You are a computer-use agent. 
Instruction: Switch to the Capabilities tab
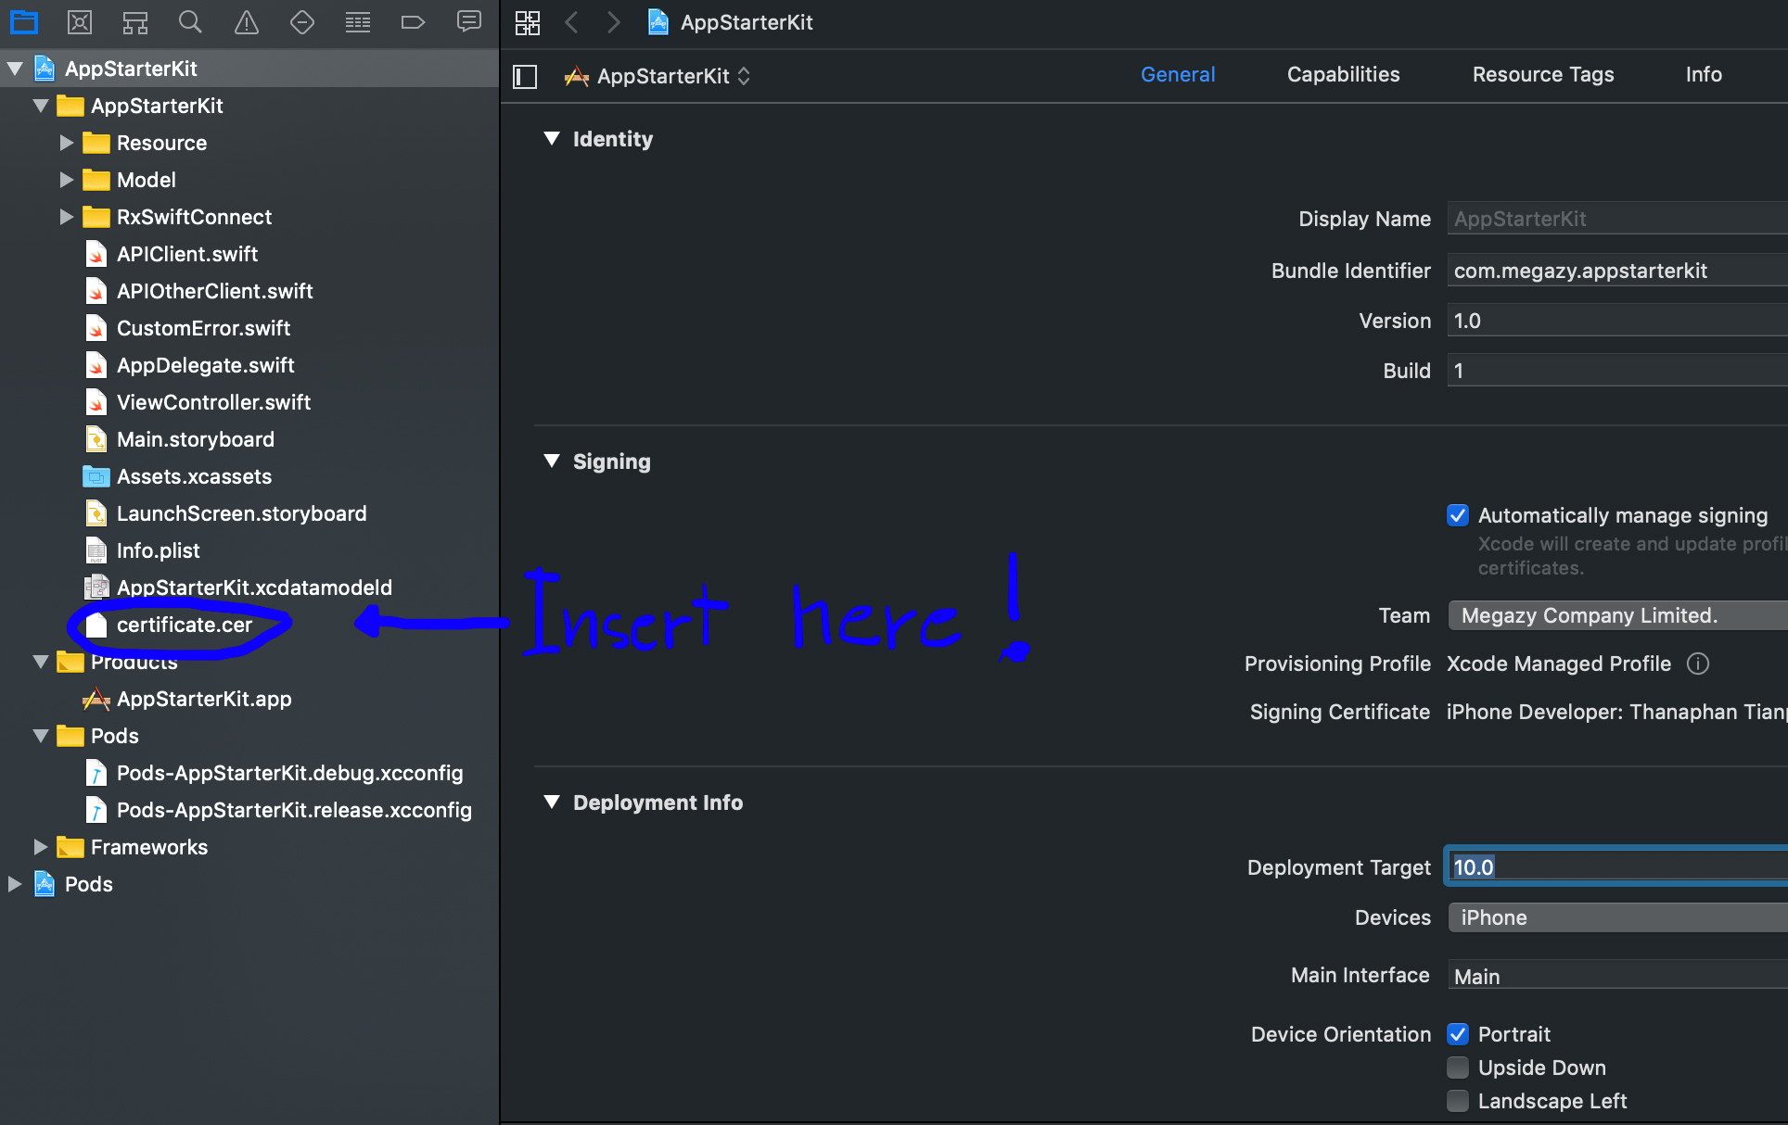tap(1343, 74)
